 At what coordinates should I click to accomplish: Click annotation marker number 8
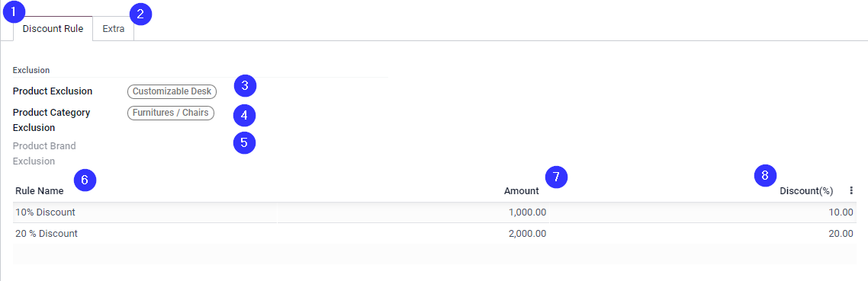click(765, 175)
